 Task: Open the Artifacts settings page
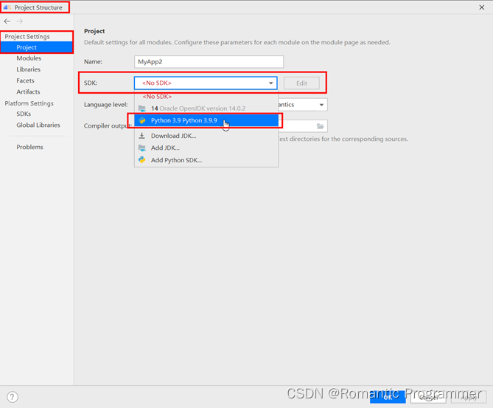(28, 91)
